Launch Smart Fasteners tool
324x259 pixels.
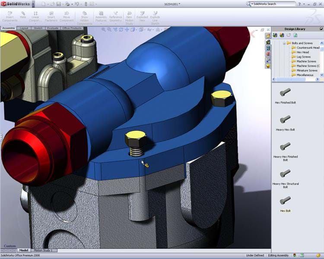pyautogui.click(x=51, y=16)
